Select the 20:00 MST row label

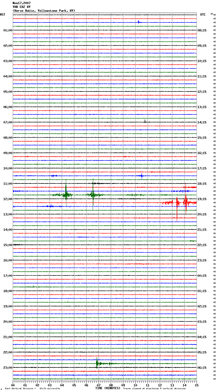[x=8, y=322]
